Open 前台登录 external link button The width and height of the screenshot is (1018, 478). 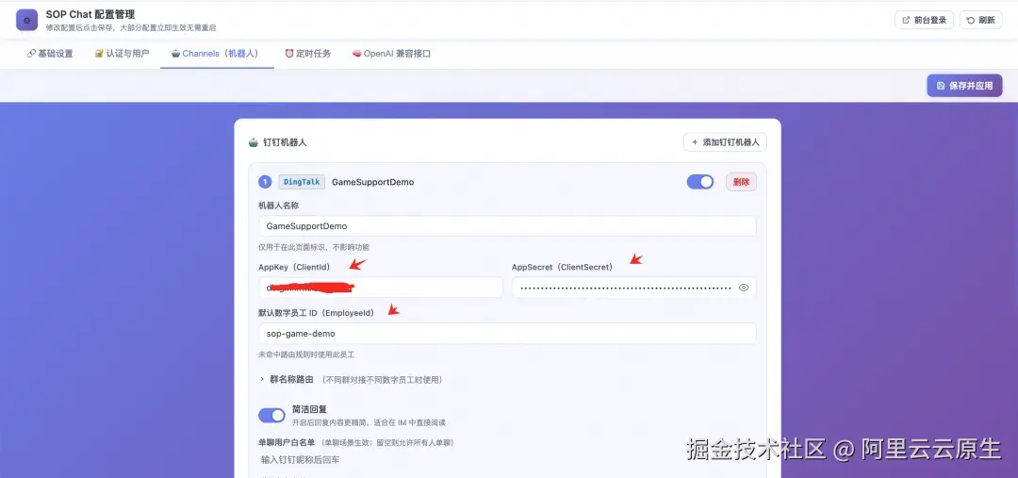pos(924,20)
